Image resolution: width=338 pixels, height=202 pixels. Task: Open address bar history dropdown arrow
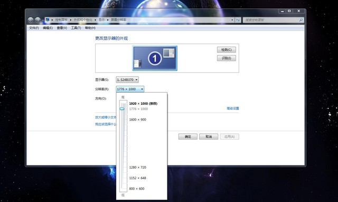point(232,20)
